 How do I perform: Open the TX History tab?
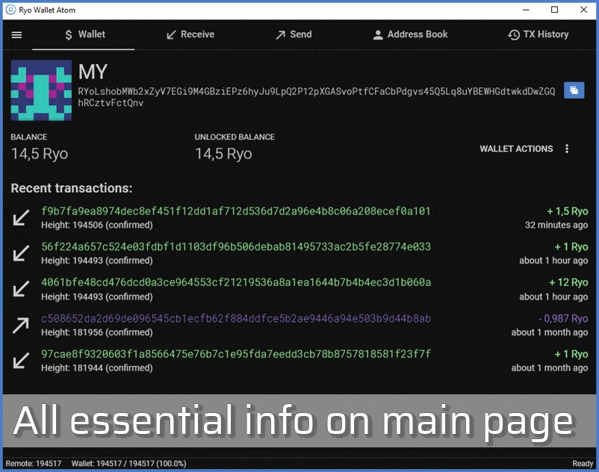click(x=538, y=35)
